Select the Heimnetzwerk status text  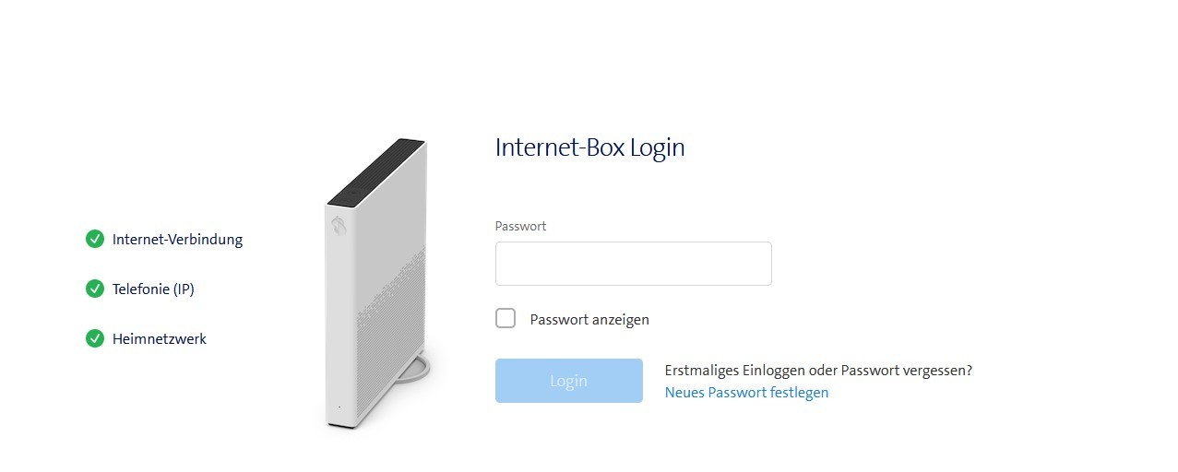click(x=160, y=339)
